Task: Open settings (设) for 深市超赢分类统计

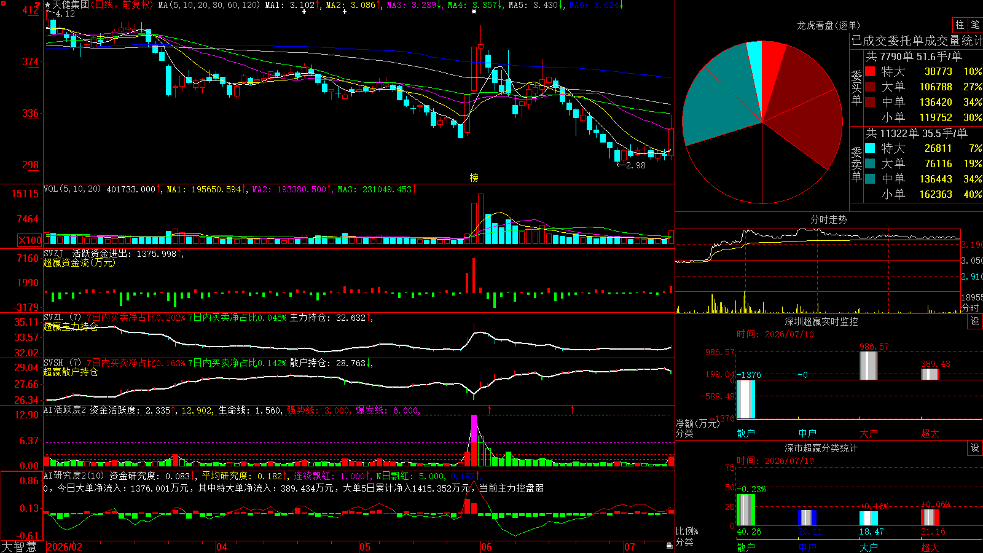Action: (975, 448)
